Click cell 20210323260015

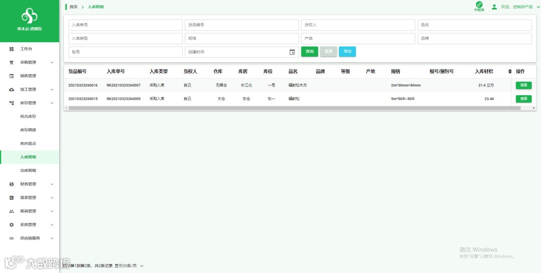coord(83,99)
